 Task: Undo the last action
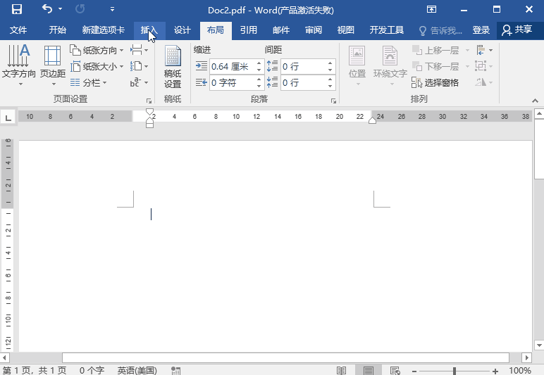coord(47,9)
